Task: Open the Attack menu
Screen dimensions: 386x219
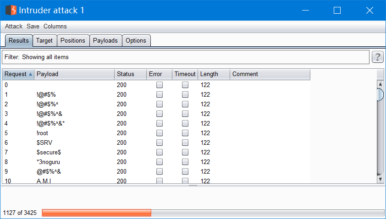Action: click(14, 26)
